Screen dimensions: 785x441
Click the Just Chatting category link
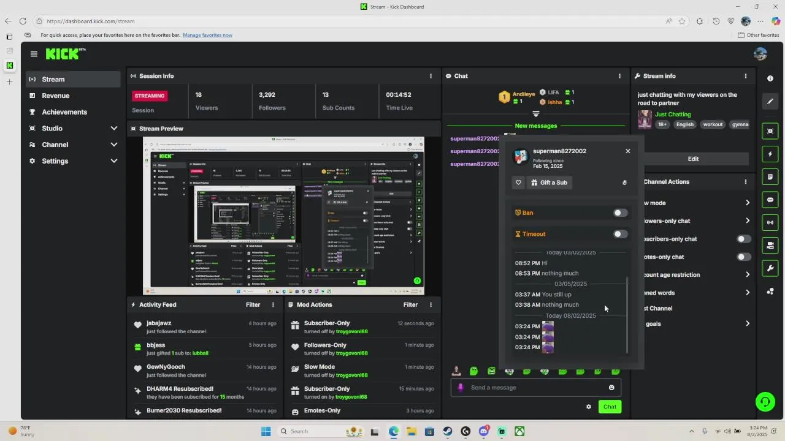[x=673, y=115]
